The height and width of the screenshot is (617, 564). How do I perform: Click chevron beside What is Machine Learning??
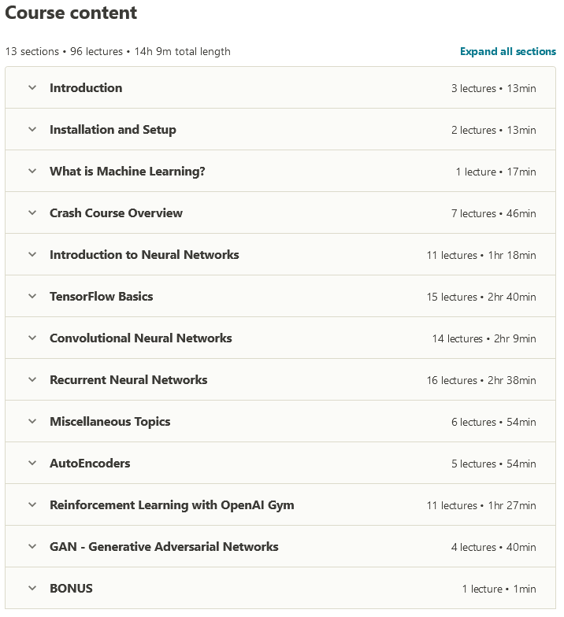[x=32, y=172]
